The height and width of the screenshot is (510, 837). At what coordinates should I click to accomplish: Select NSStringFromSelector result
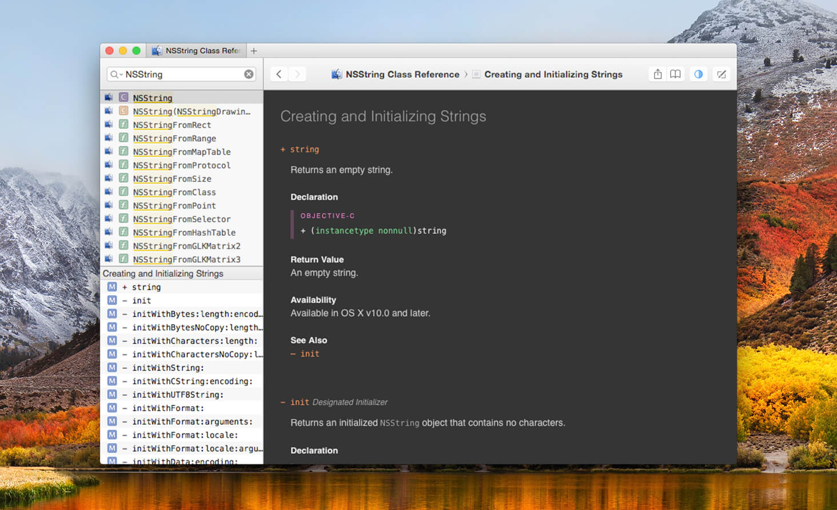point(182,219)
